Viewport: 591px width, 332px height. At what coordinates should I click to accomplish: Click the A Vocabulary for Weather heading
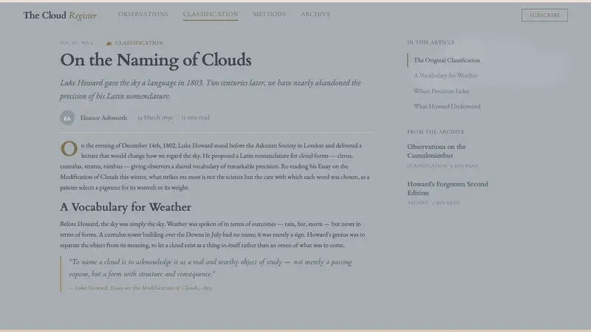tap(126, 207)
